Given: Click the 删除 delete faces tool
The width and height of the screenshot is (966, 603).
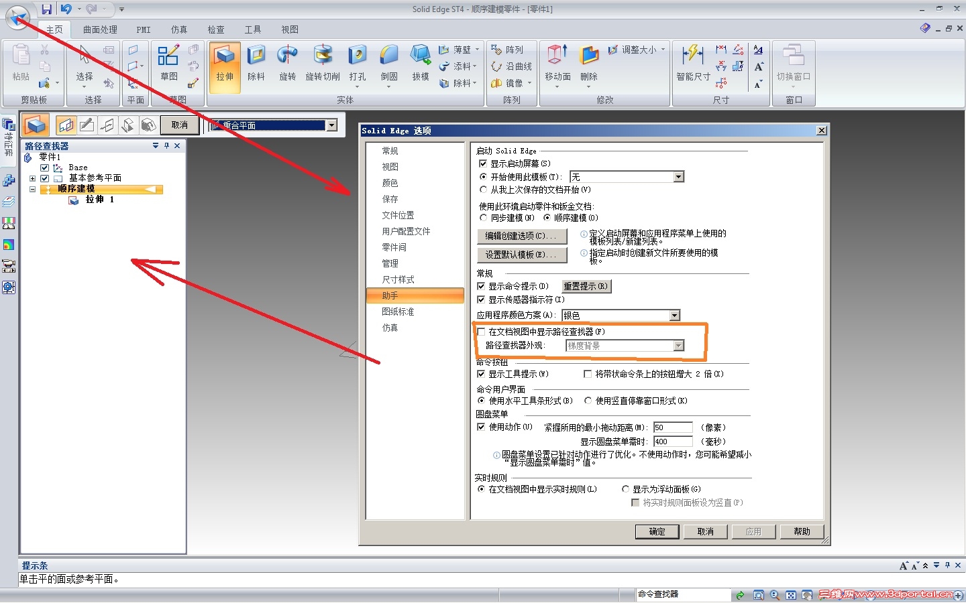Looking at the screenshot, I should 589,65.
